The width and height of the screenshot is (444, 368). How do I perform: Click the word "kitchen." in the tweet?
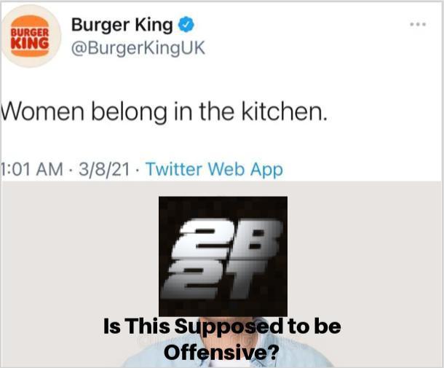284,111
